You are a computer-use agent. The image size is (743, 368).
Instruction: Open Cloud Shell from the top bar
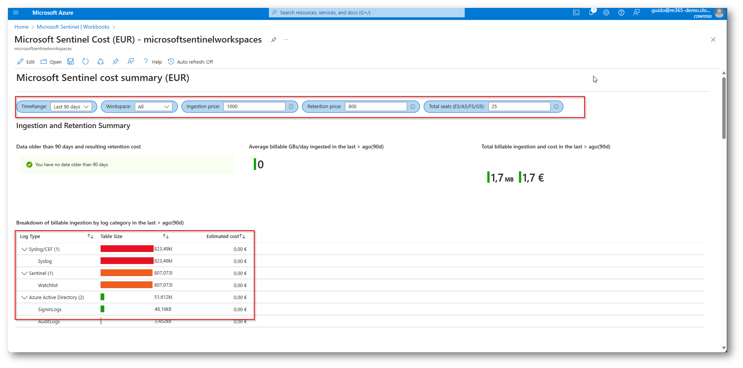point(576,12)
